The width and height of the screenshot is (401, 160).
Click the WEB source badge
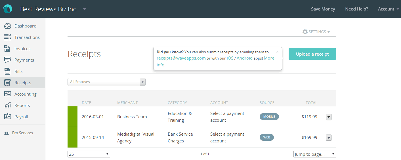(x=267, y=137)
